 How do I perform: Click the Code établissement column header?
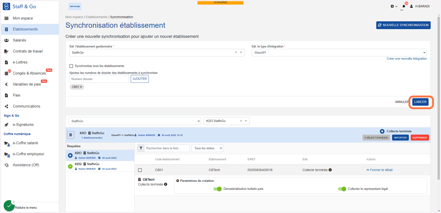[167, 159]
